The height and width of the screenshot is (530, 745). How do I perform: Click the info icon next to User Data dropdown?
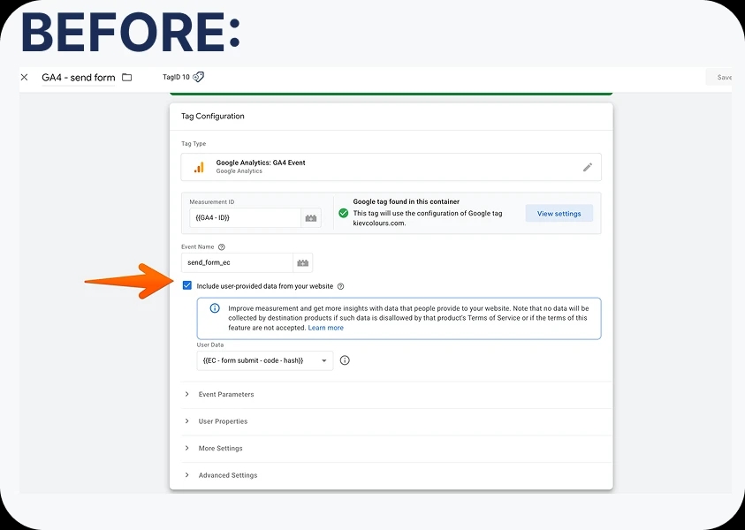coord(345,360)
